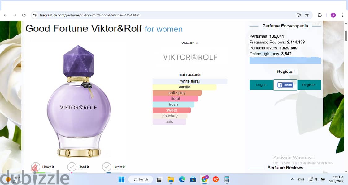The height and width of the screenshot is (185, 348).
Task: Open the 'for women' link
Action: [x=163, y=29]
